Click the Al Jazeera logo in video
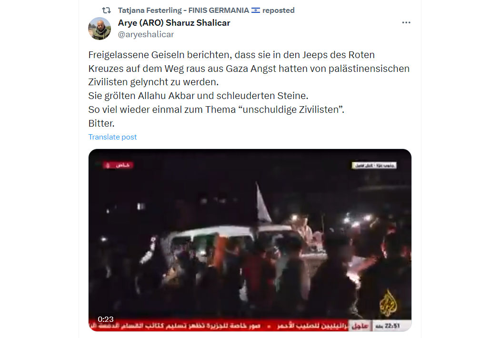The image size is (500, 338). 388,303
